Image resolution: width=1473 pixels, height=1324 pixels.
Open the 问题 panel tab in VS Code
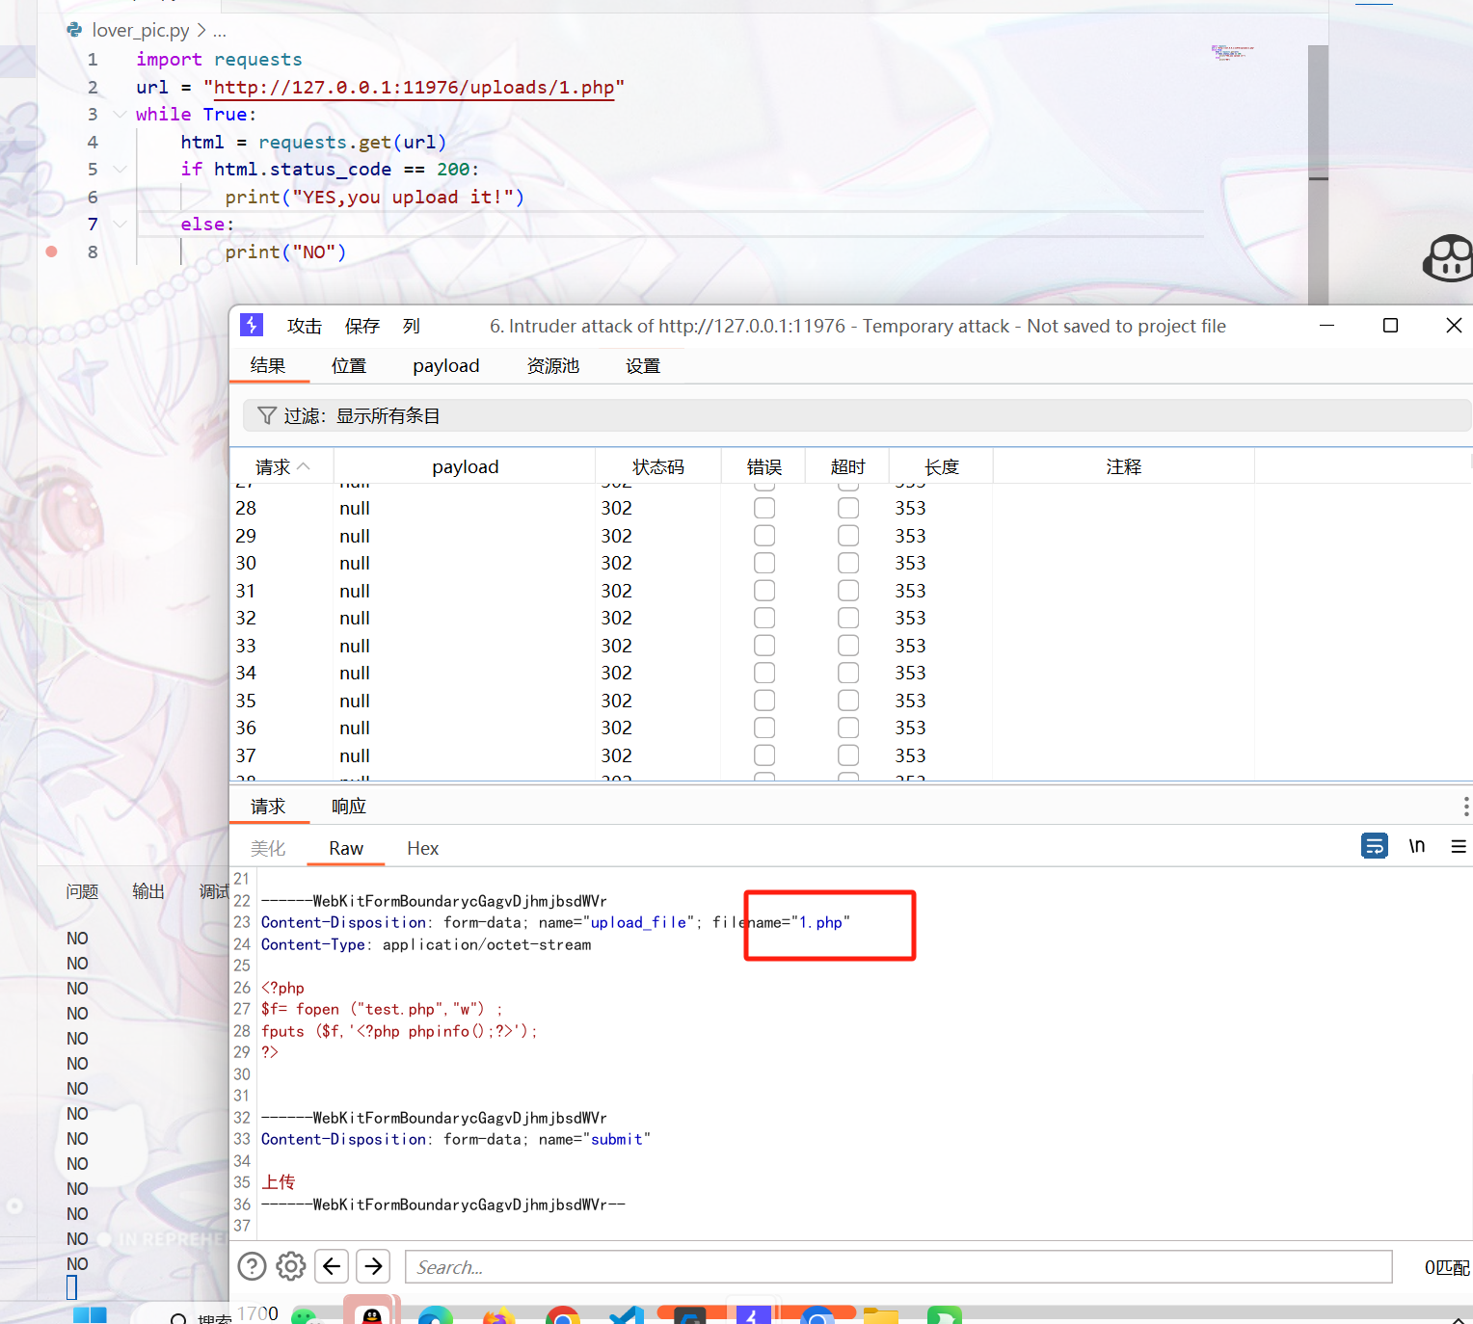pyautogui.click(x=82, y=891)
